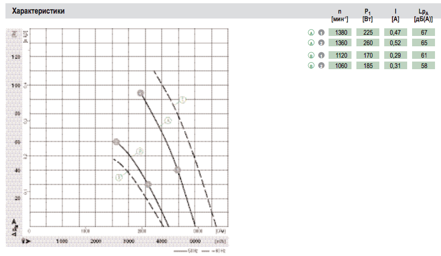Click the upper operating point on curve B
The width and height of the screenshot is (441, 256).
[x=116, y=142]
